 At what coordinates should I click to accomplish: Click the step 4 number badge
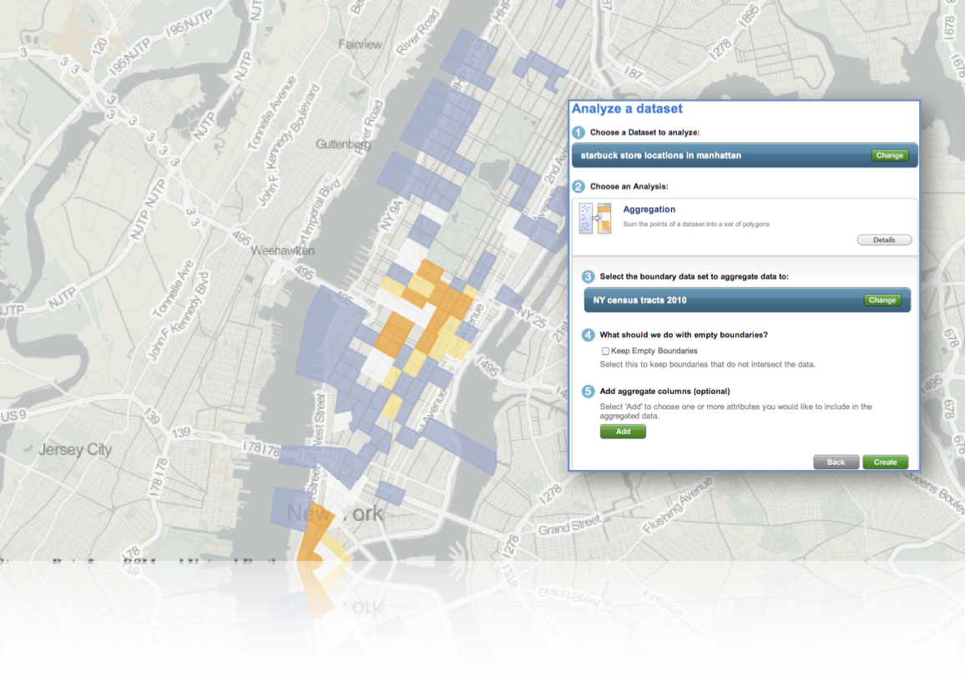tap(589, 335)
